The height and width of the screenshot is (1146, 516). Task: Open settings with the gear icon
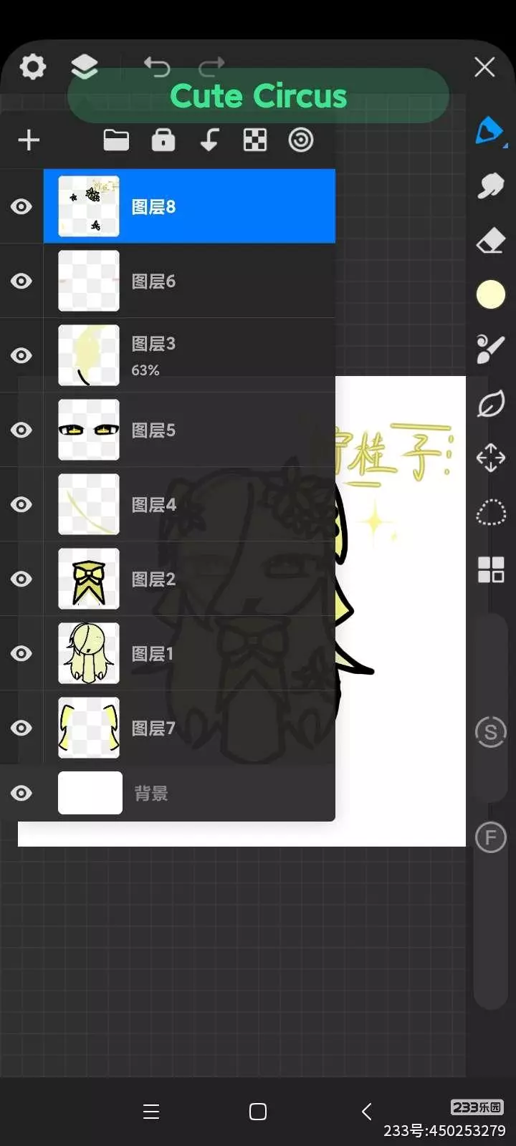click(32, 67)
